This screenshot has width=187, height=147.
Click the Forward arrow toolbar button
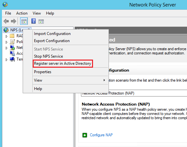(14, 21)
